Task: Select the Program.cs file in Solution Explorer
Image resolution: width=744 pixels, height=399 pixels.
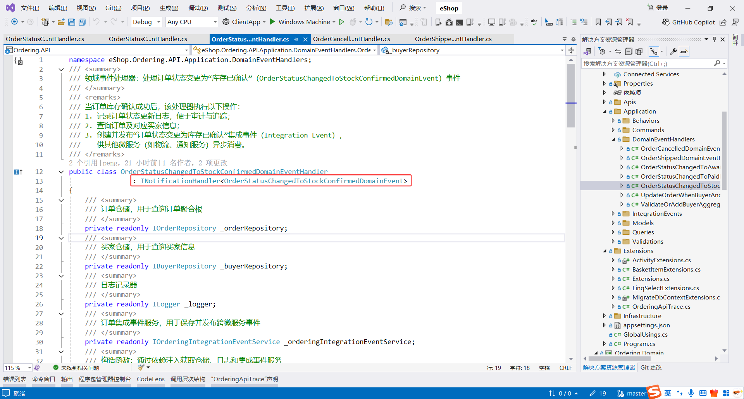Action: pos(639,344)
